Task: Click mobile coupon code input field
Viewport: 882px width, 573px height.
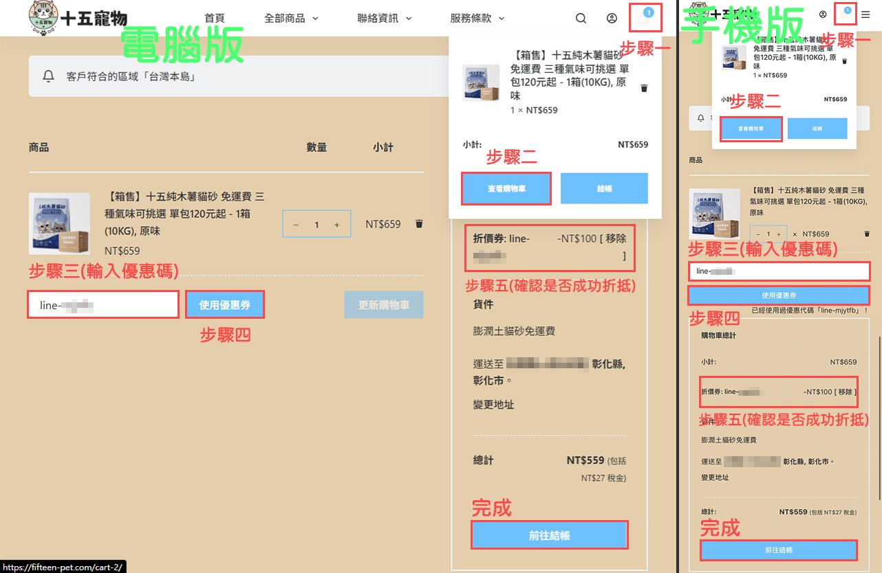Action: click(779, 271)
